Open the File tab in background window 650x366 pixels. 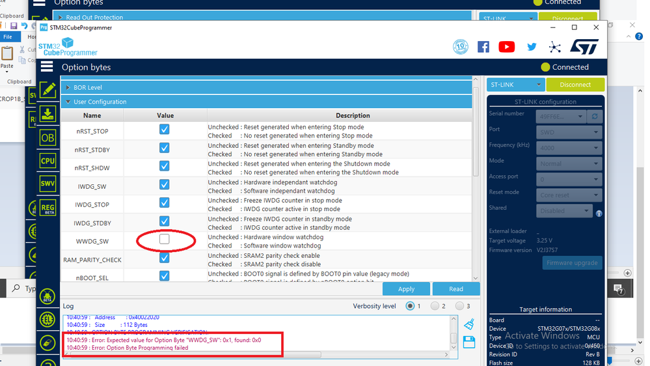(x=8, y=36)
